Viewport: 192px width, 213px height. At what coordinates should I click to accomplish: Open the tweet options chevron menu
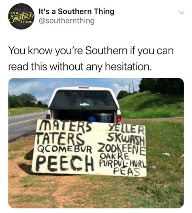(x=181, y=13)
